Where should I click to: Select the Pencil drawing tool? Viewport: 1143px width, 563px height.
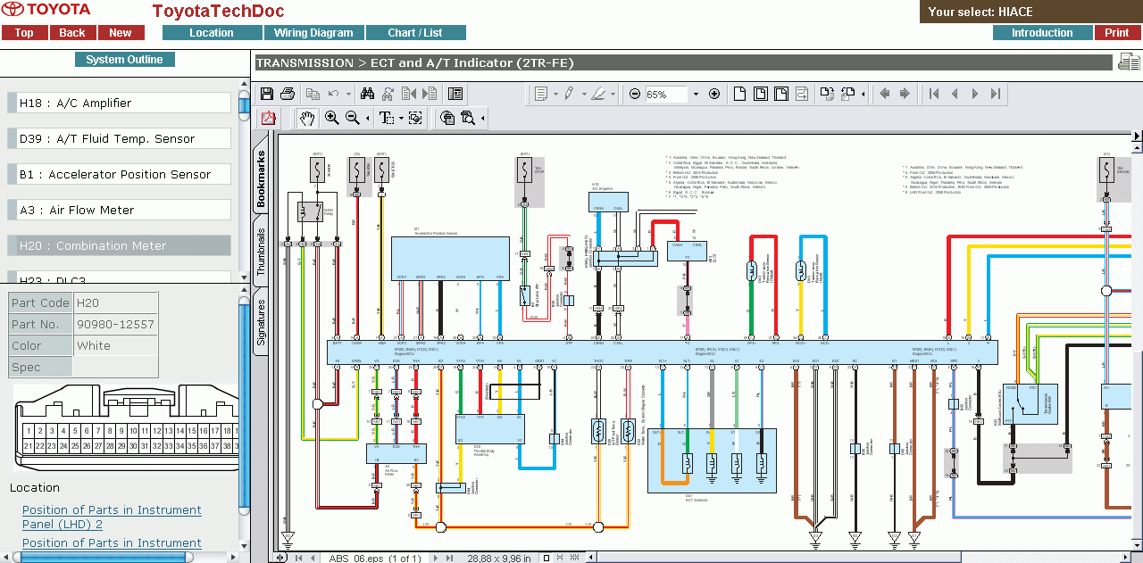(569, 94)
